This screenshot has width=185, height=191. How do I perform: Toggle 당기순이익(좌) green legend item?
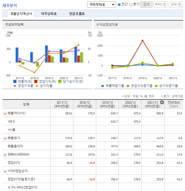pyautogui.click(x=60, y=81)
